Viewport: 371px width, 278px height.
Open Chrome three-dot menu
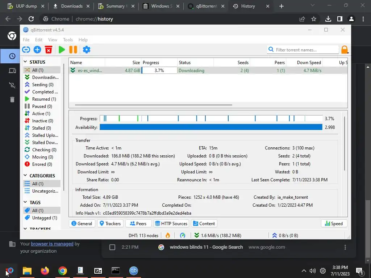click(363, 19)
